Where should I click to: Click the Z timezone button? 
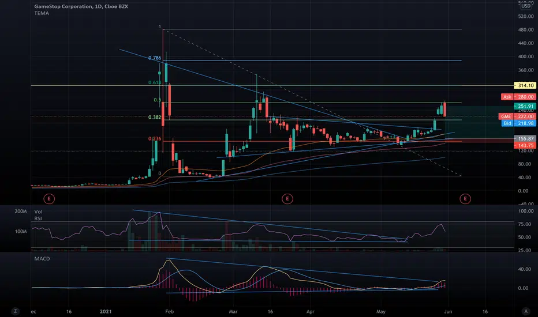[x=15, y=311]
